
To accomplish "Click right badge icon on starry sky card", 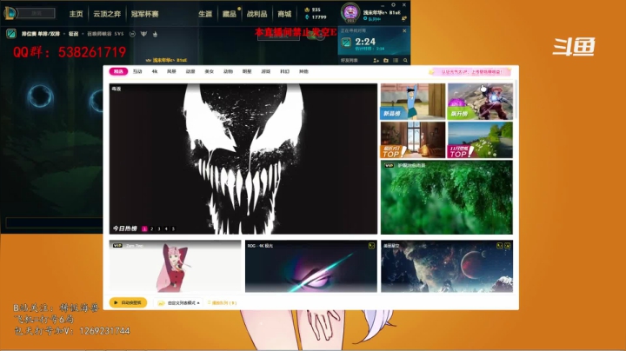I will click(508, 246).
